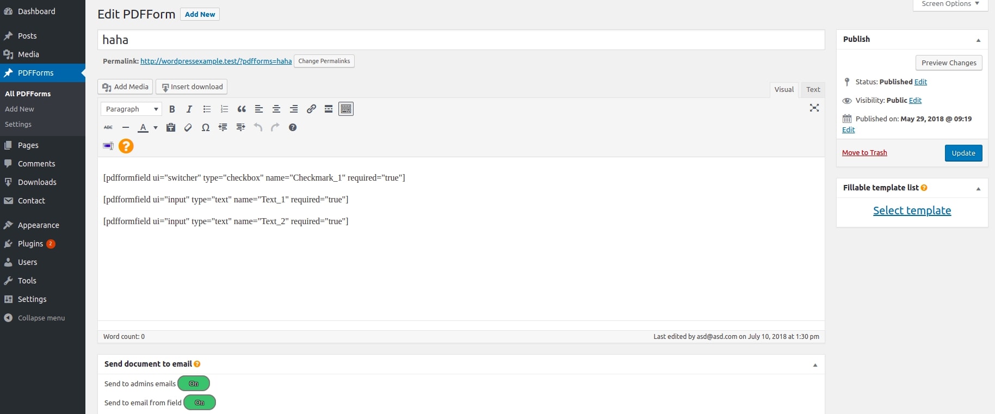
Task: Switch to the Text editor tab
Action: (x=813, y=90)
